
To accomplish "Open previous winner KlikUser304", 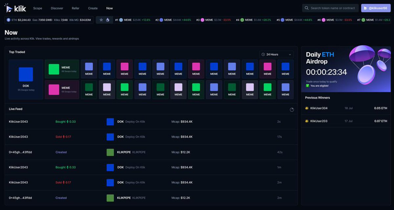I will [x=319, y=108].
